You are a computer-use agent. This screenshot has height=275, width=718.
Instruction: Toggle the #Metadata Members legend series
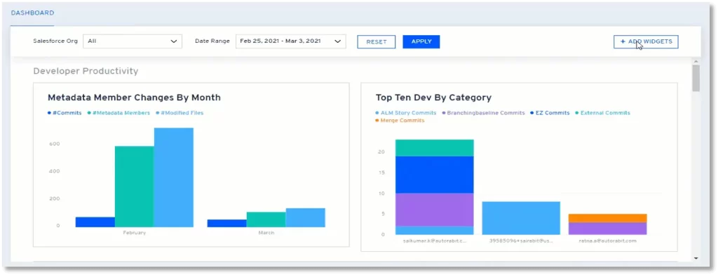pos(118,113)
